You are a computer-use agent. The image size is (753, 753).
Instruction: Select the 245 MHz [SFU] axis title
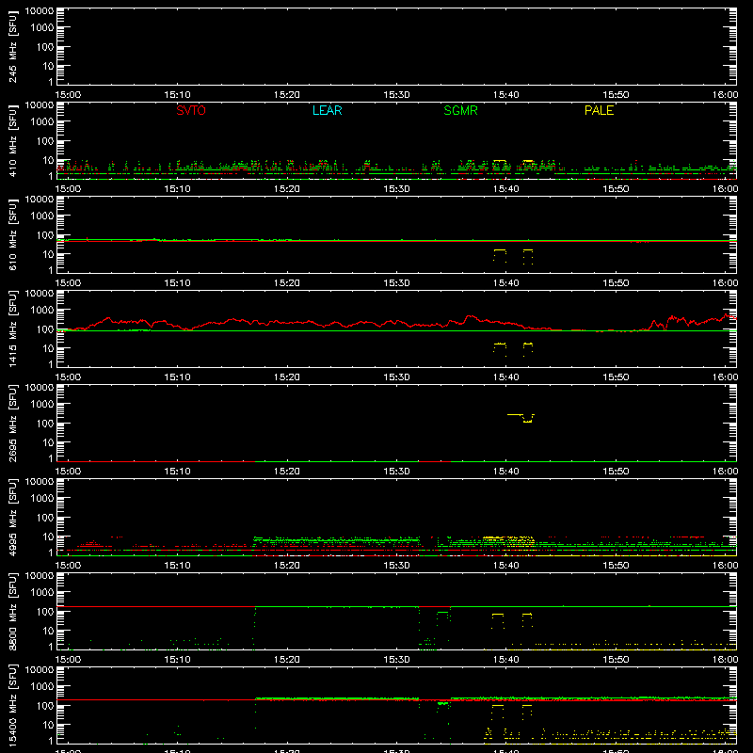(x=12, y=46)
